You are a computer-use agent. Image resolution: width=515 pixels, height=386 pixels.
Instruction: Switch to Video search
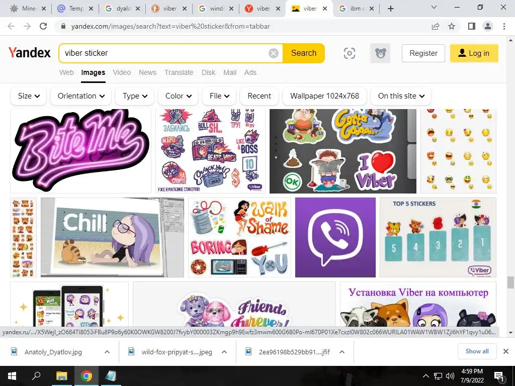pyautogui.click(x=122, y=72)
